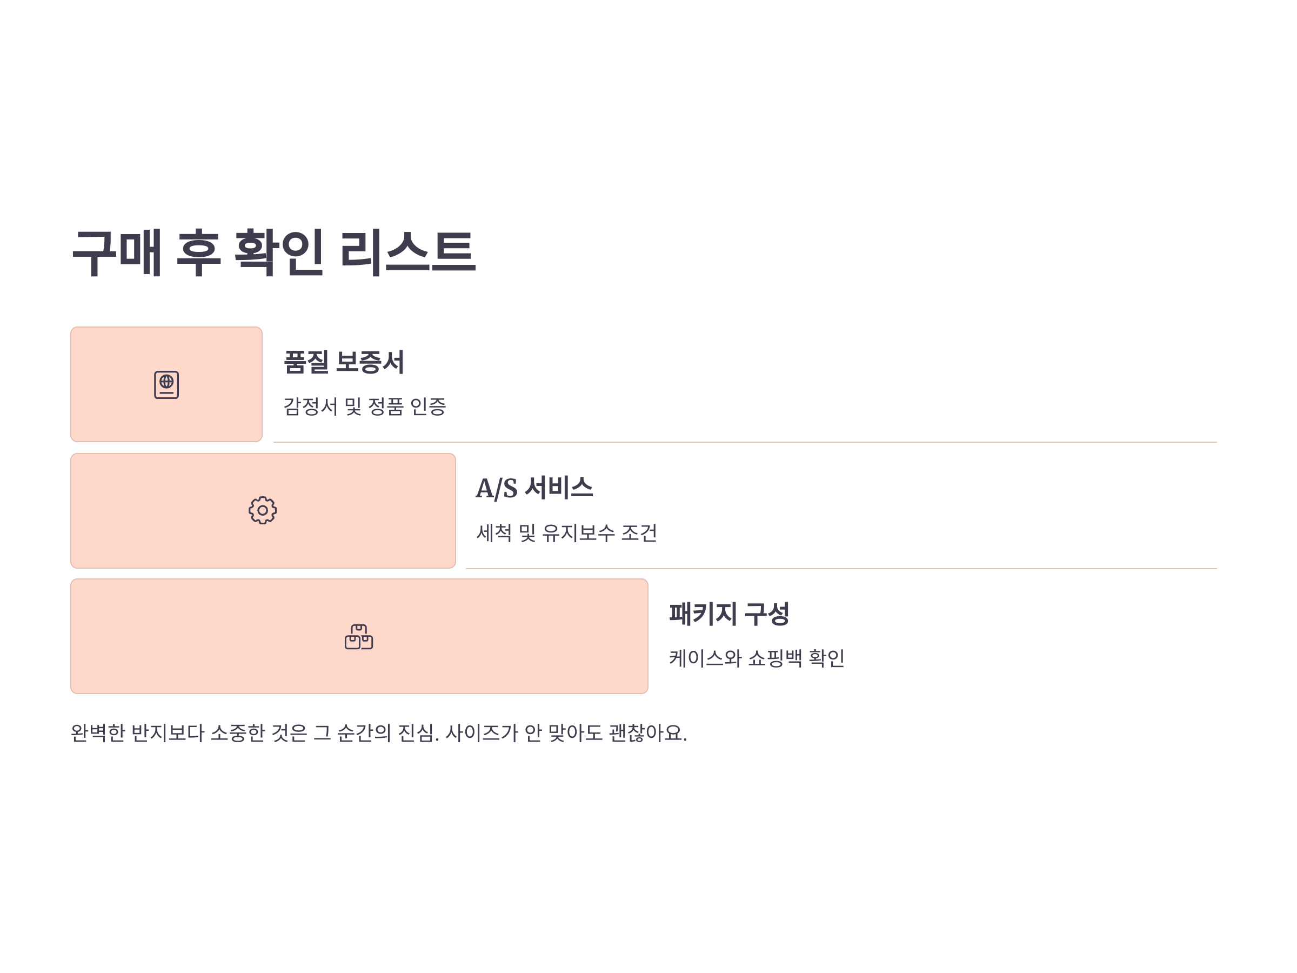Click the footer sentence starting 완벽한 반지보다
Viewport: 1297px width, 973px height.
tap(379, 733)
